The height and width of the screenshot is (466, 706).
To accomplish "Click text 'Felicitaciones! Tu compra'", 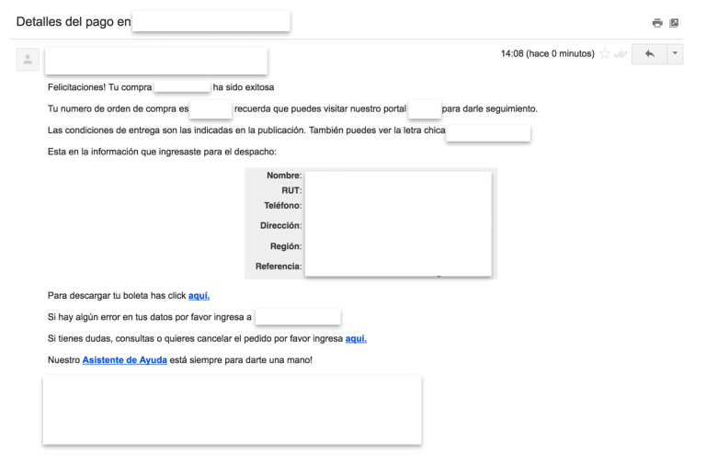I will tap(99, 87).
